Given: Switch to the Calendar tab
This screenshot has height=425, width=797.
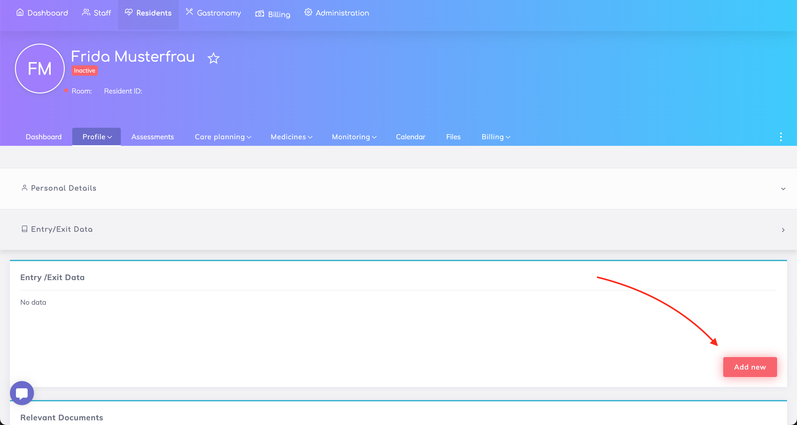Looking at the screenshot, I should (x=410, y=137).
